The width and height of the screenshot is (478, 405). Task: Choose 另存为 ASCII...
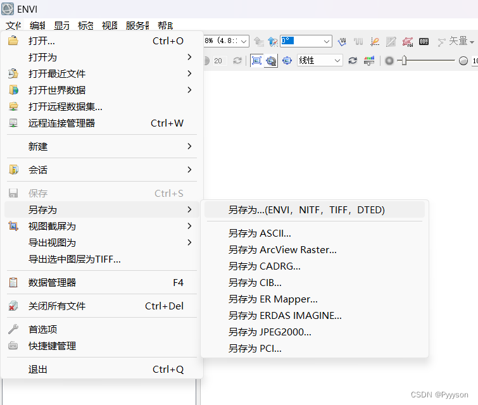click(x=315, y=233)
